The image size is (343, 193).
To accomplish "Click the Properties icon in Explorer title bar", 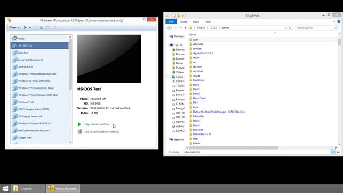I will pyautogui.click(x=174, y=16).
